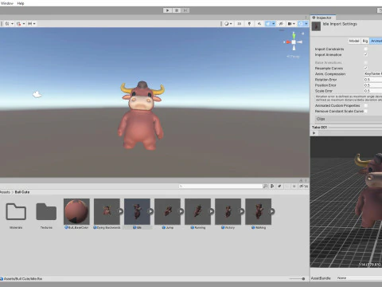Screen dimensions: 382x287
Task: Click the Clips list header
Action: pos(349,119)
